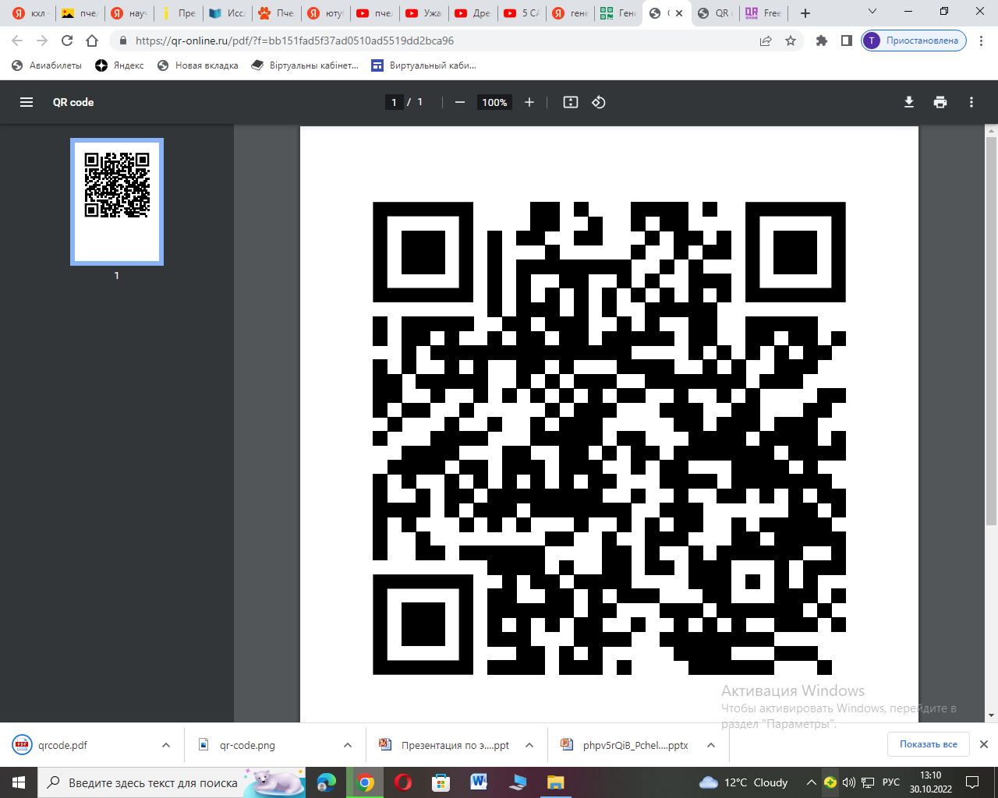998x798 pixels.
Task: Click the page number input field
Action: click(394, 102)
